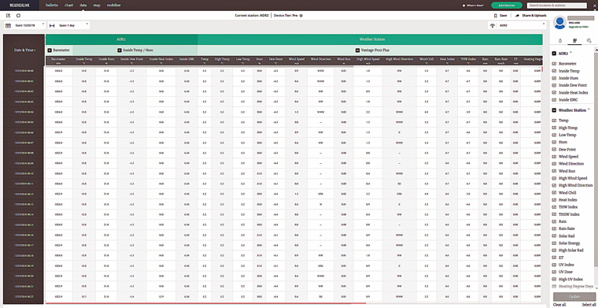
Task: Open the tools tab icon in sidebar
Action: pyautogui.click(x=589, y=39)
